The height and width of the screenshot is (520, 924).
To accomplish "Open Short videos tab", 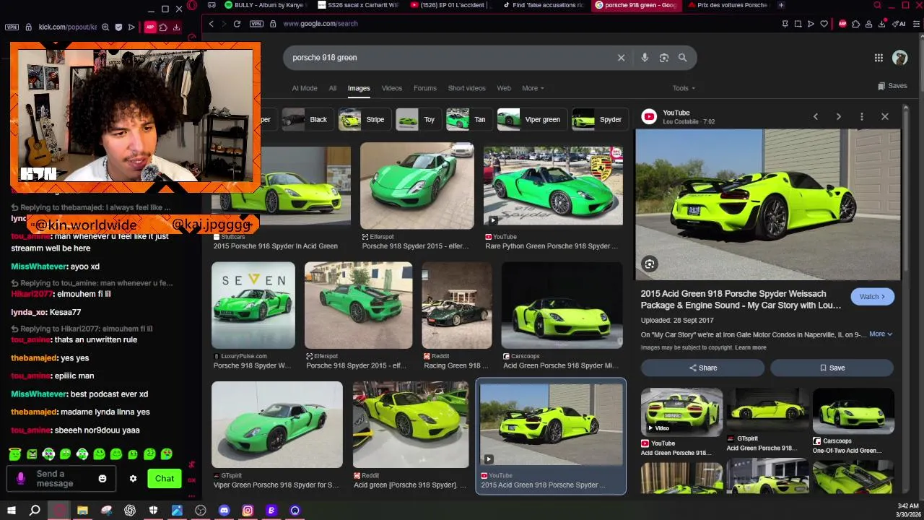I will (466, 88).
